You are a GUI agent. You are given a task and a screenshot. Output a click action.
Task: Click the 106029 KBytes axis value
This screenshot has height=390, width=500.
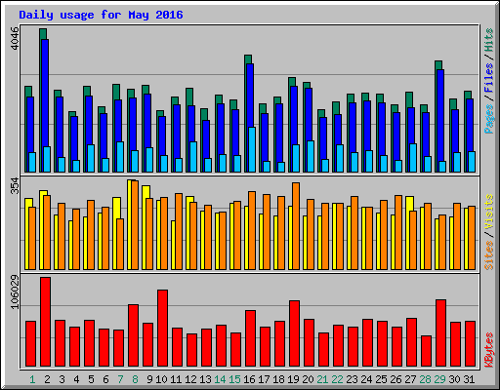click(15, 292)
